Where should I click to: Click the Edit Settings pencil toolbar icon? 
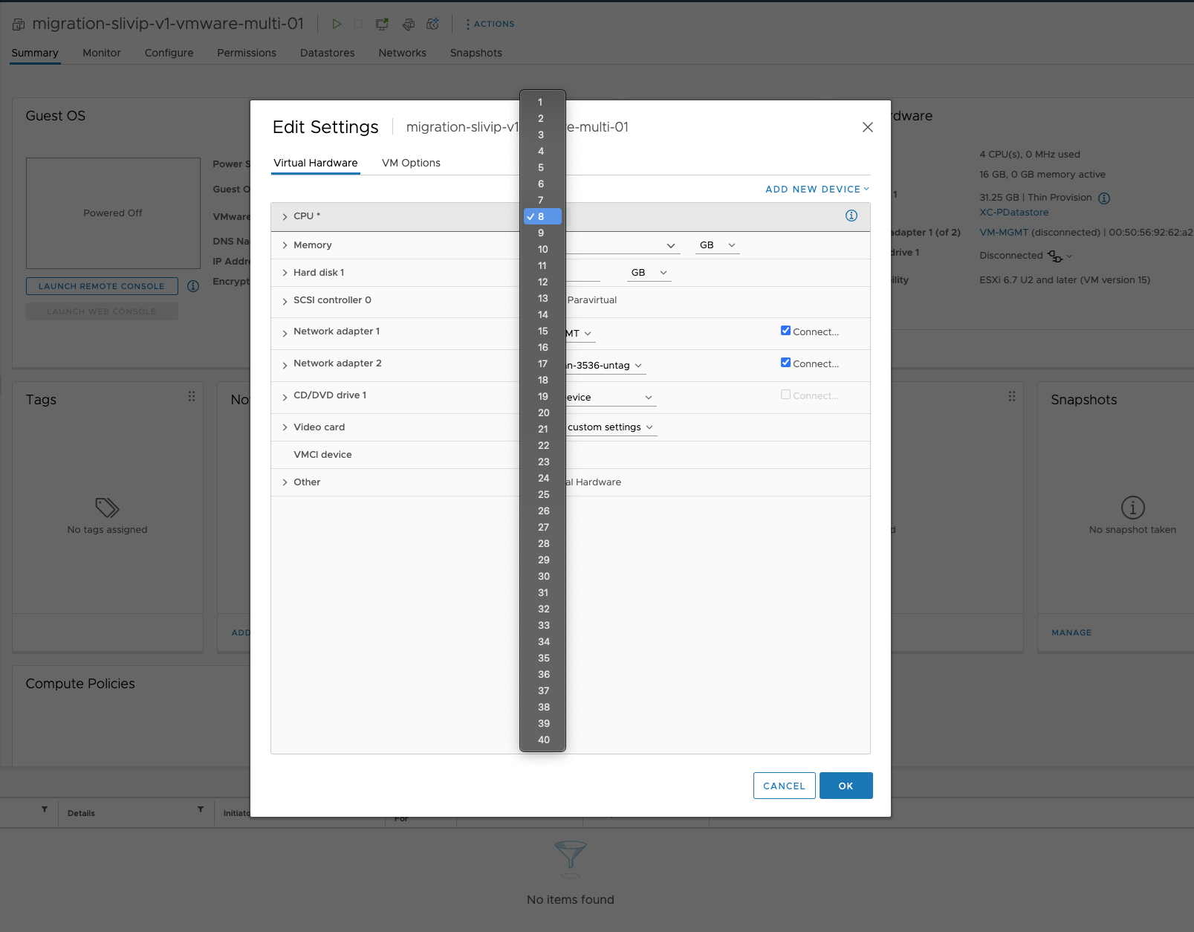408,24
